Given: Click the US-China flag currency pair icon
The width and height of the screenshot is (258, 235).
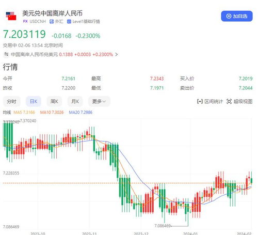Looking at the screenshot, I should [x=11, y=16].
